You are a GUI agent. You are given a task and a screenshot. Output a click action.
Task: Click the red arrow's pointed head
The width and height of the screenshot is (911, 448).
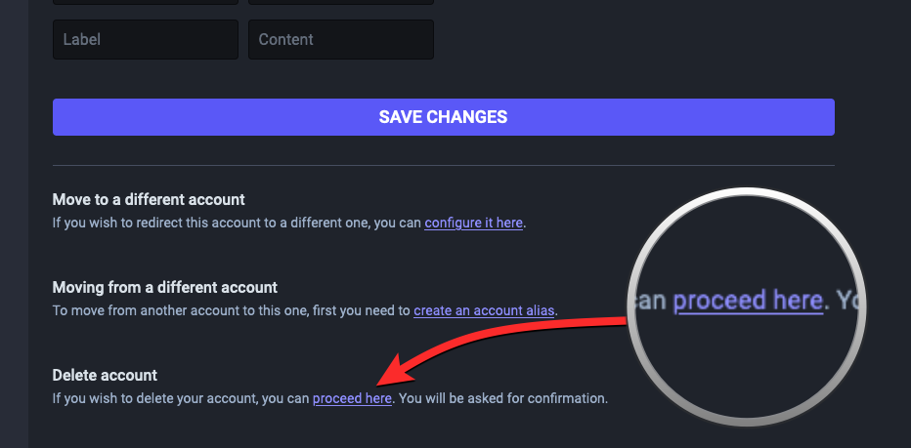click(x=383, y=382)
